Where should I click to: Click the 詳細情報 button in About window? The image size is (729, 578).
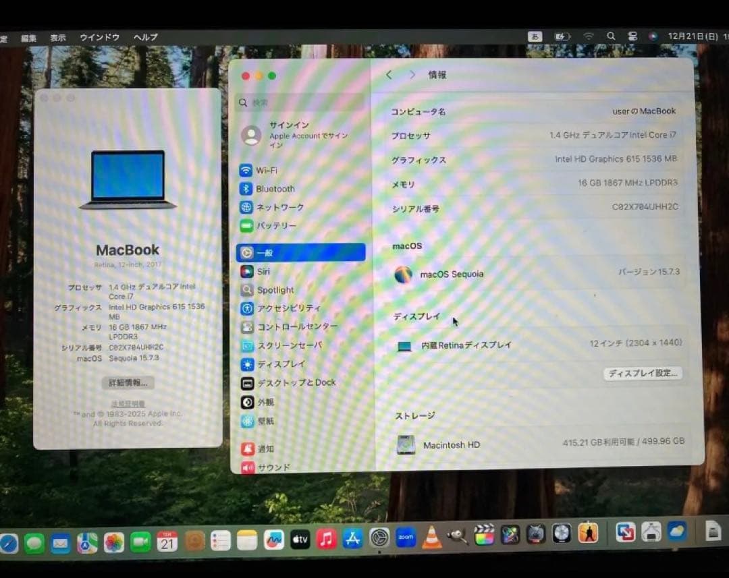(127, 382)
